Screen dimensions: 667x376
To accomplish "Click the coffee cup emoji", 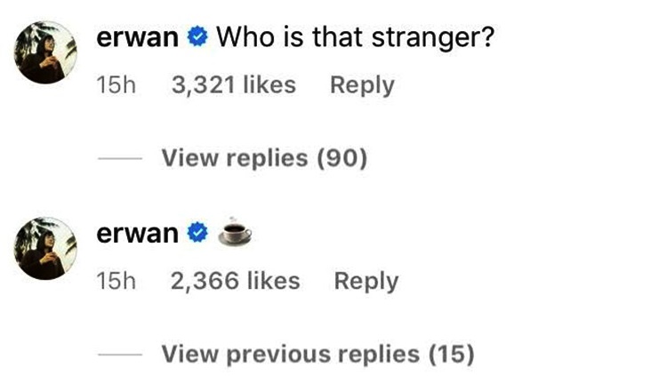I will [236, 232].
